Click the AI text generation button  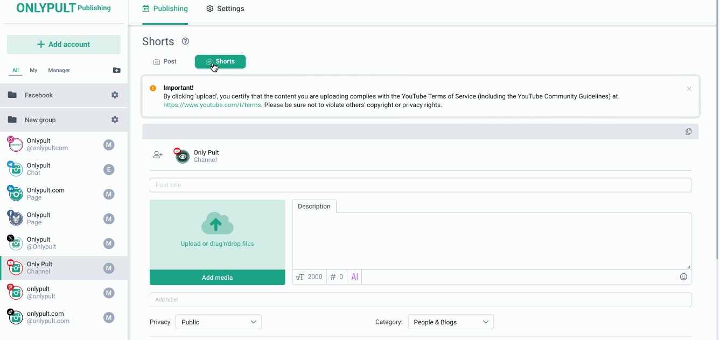[x=354, y=277]
